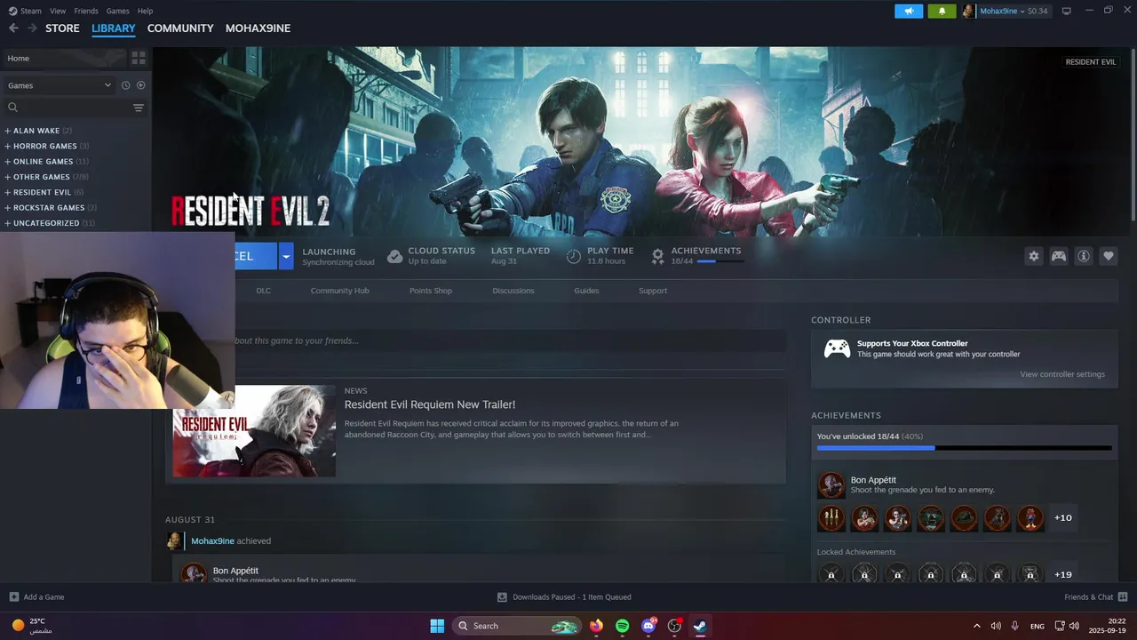
Task: Show the +19 more locked achievements
Action: (1062, 574)
